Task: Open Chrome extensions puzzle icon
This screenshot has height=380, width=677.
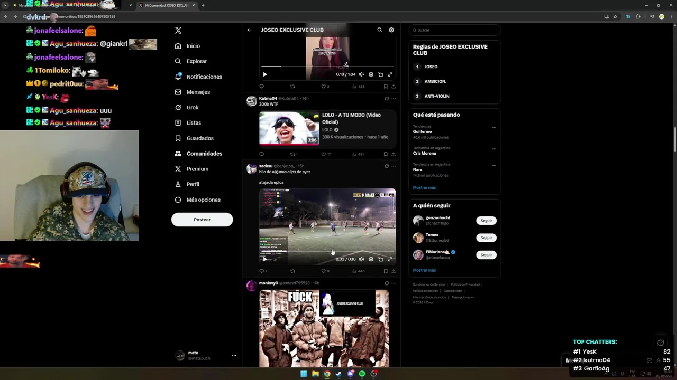Action: click(x=638, y=17)
